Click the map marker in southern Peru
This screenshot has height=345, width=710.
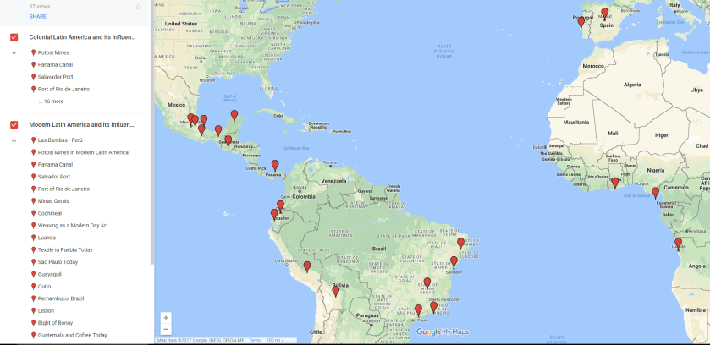tap(307, 266)
